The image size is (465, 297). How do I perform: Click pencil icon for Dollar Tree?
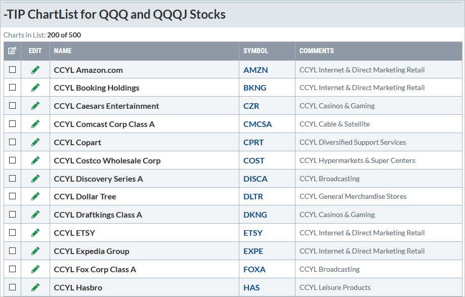pyautogui.click(x=35, y=196)
